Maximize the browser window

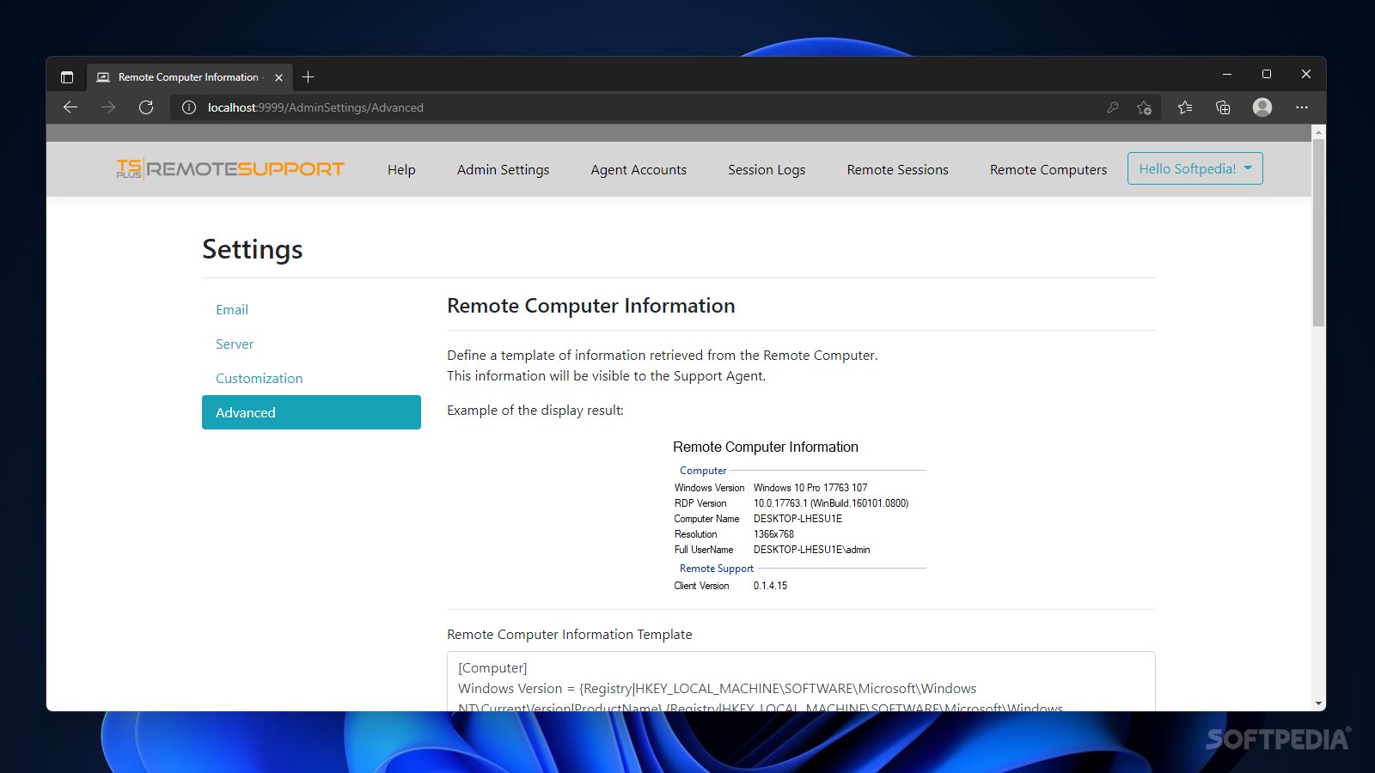[x=1267, y=75]
